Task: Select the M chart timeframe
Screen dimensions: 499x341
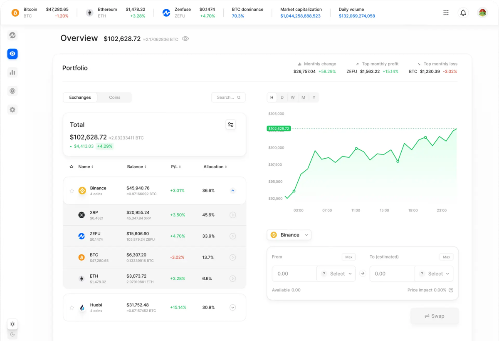Action: pyautogui.click(x=303, y=97)
